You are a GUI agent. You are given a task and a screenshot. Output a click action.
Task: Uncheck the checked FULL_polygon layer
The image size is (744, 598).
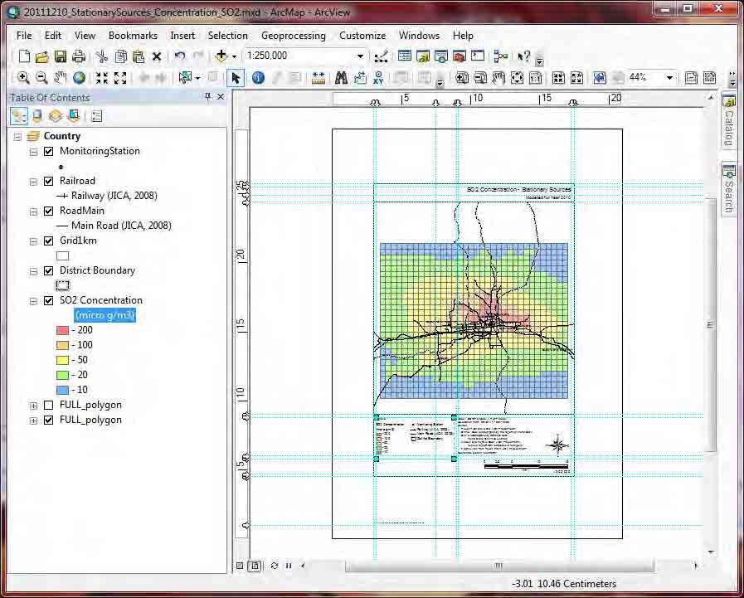pyautogui.click(x=48, y=420)
